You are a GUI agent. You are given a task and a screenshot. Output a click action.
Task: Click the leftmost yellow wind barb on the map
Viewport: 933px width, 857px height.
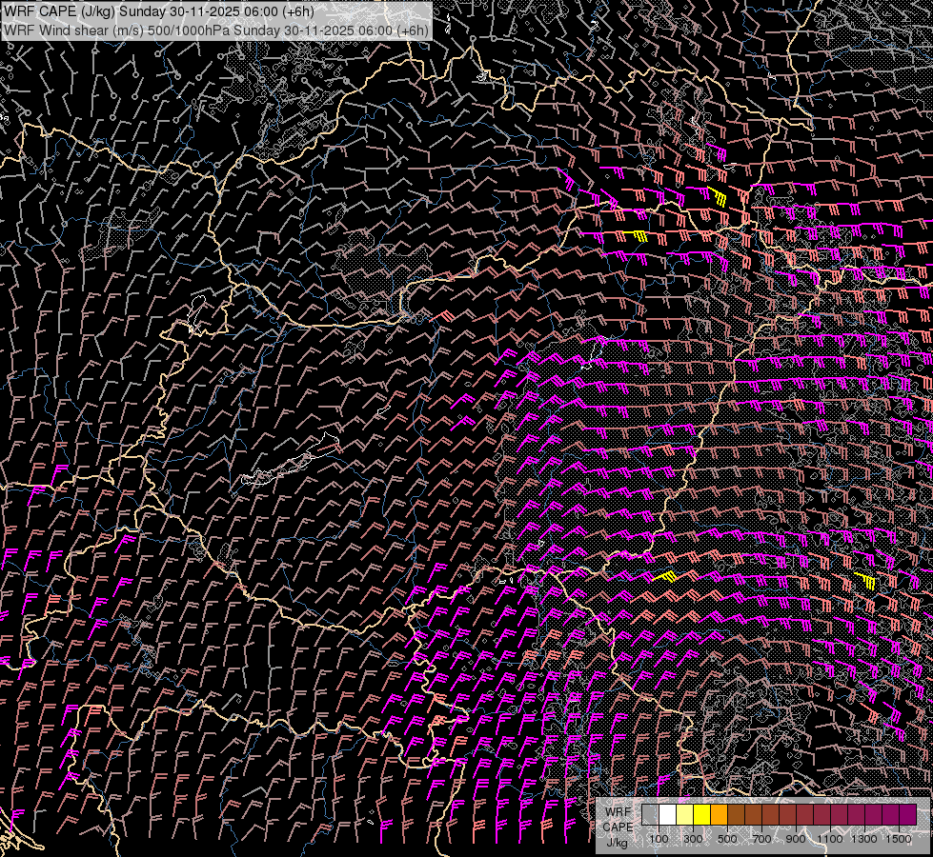pos(639,235)
